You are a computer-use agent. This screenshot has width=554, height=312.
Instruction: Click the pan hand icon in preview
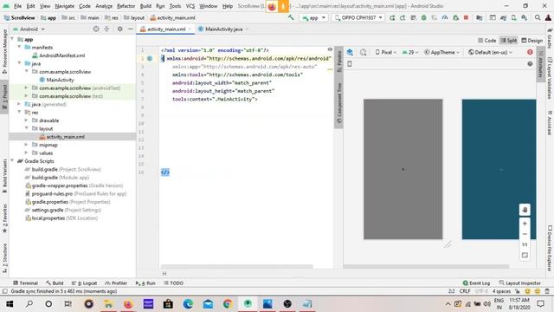525,210
